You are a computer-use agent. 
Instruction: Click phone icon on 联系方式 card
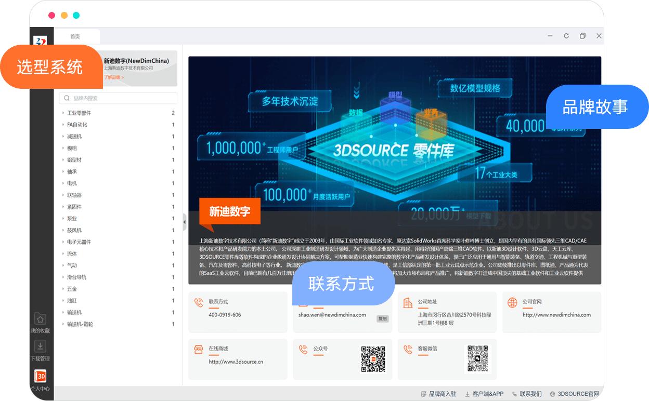tap(199, 302)
